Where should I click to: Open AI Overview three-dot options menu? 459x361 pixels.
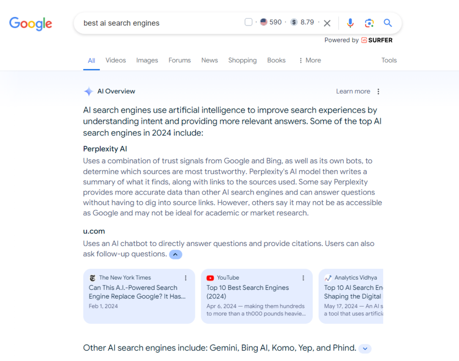pos(378,91)
